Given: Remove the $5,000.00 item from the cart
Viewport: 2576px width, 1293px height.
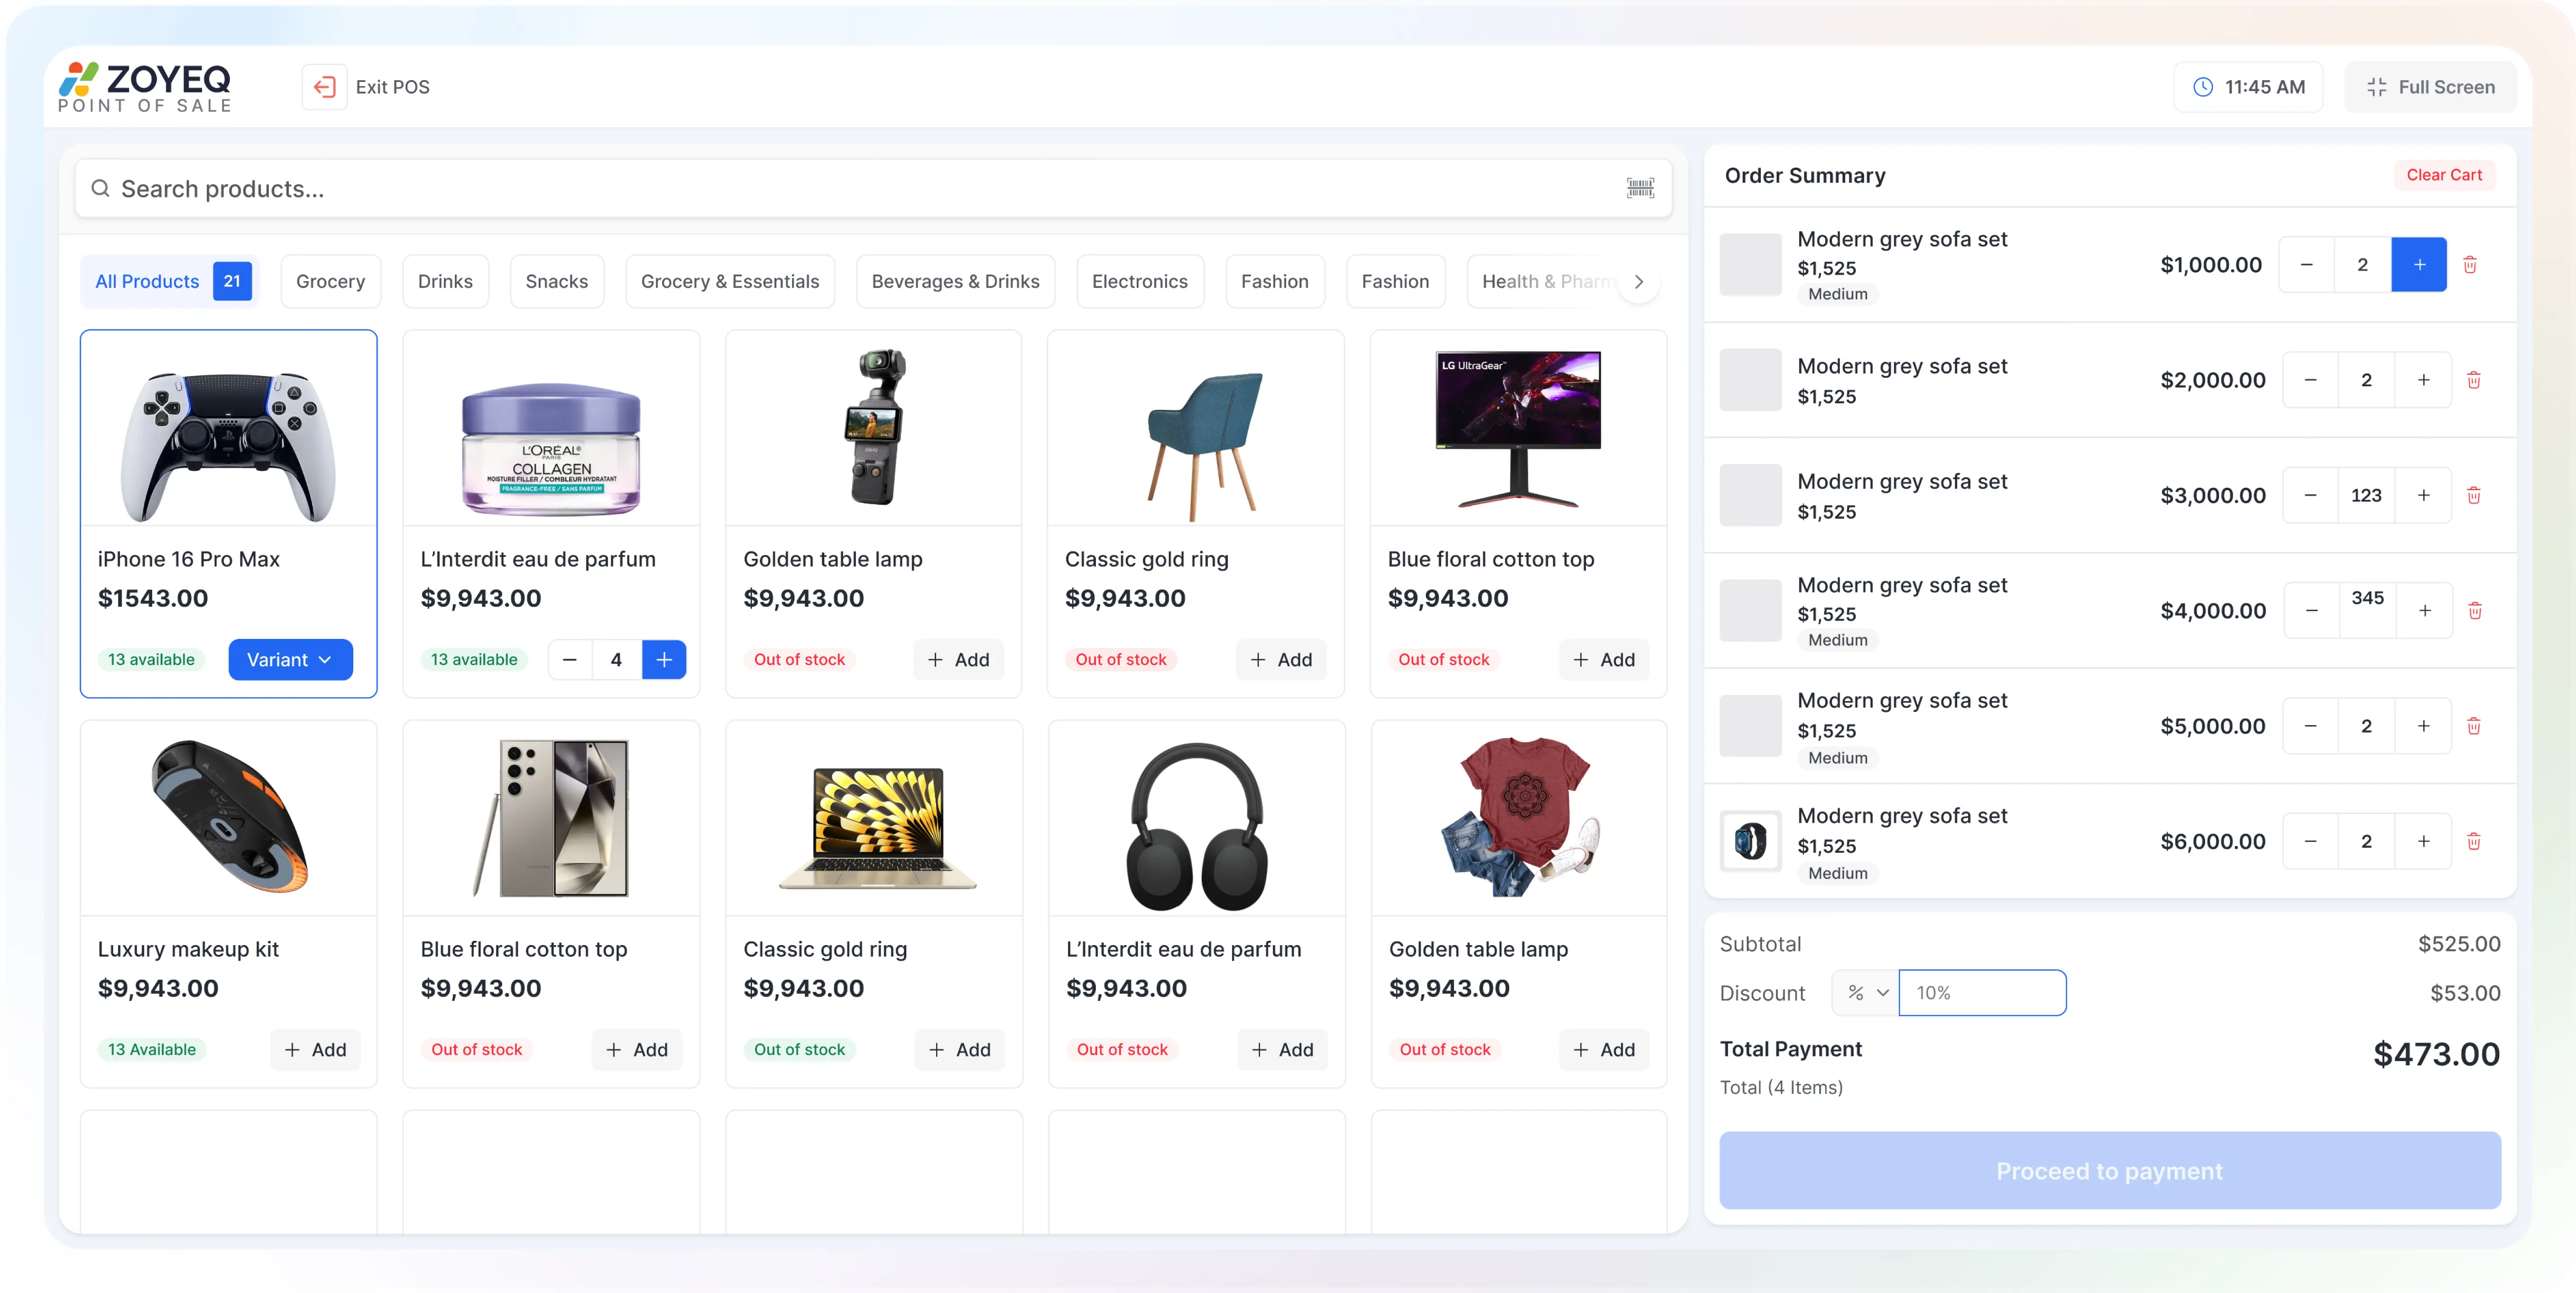Looking at the screenshot, I should click(x=2473, y=726).
